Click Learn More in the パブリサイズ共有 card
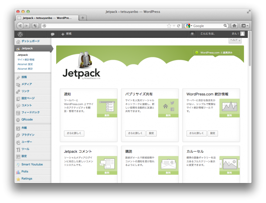This screenshot has width=266, height=203. click(135, 133)
